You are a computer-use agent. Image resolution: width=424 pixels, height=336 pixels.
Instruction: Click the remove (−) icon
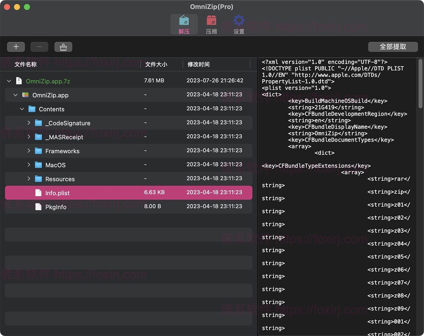(39, 47)
